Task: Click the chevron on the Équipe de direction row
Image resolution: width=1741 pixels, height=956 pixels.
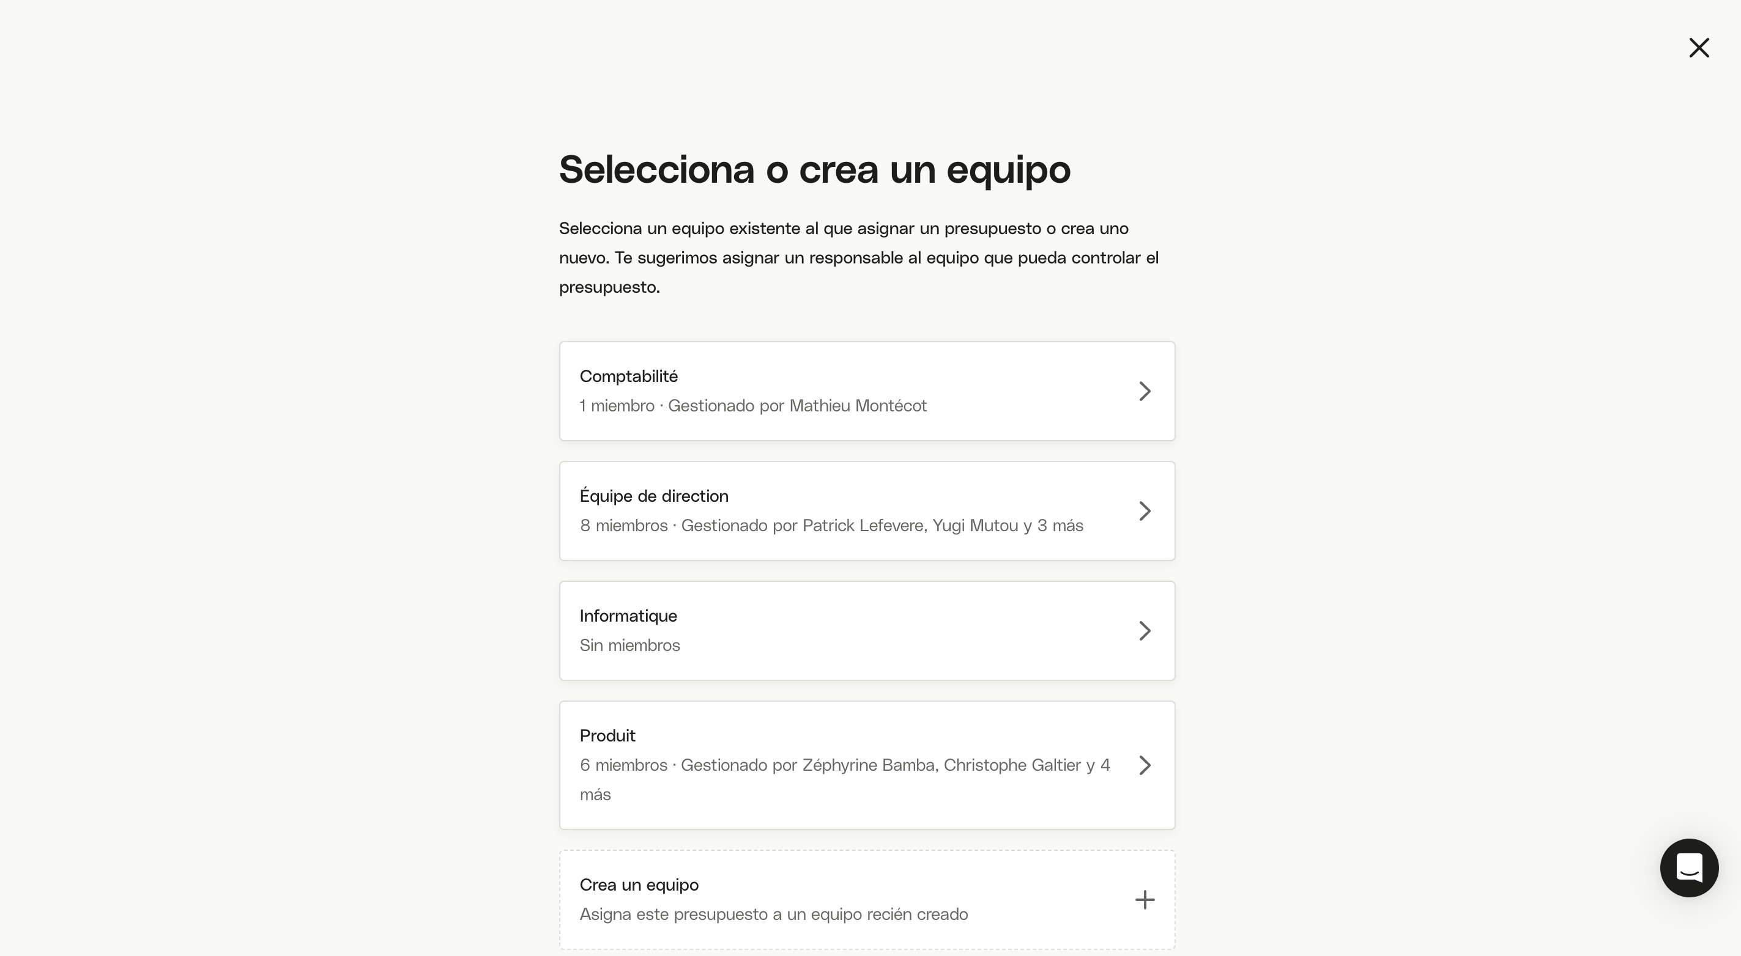Action: 1144,511
